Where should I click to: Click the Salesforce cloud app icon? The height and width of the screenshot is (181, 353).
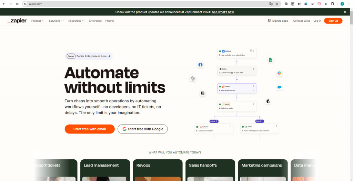280,87
